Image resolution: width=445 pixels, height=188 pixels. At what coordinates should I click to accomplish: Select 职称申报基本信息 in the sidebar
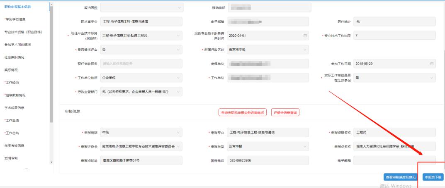17,7
